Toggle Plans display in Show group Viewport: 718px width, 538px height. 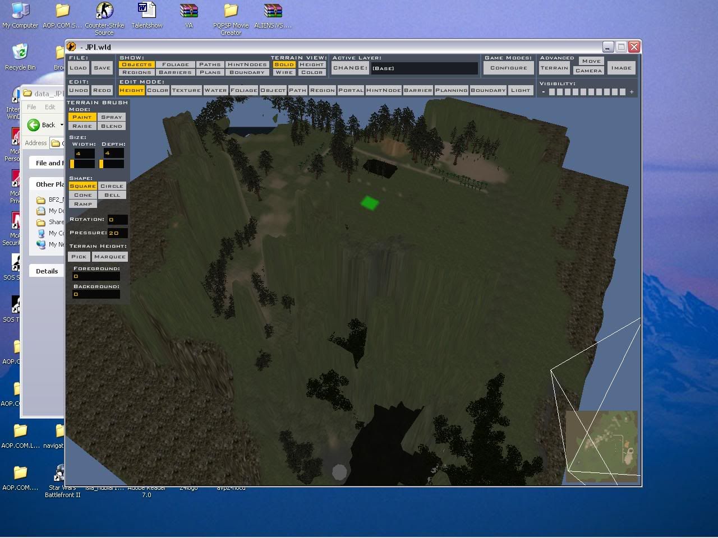click(x=210, y=72)
